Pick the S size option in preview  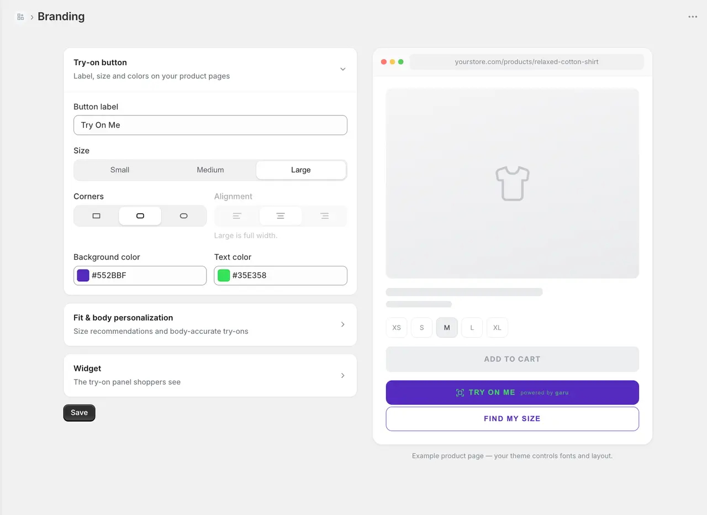tap(421, 328)
